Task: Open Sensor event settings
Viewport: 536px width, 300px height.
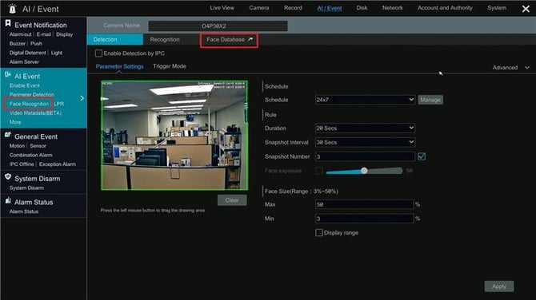Action: [38, 146]
